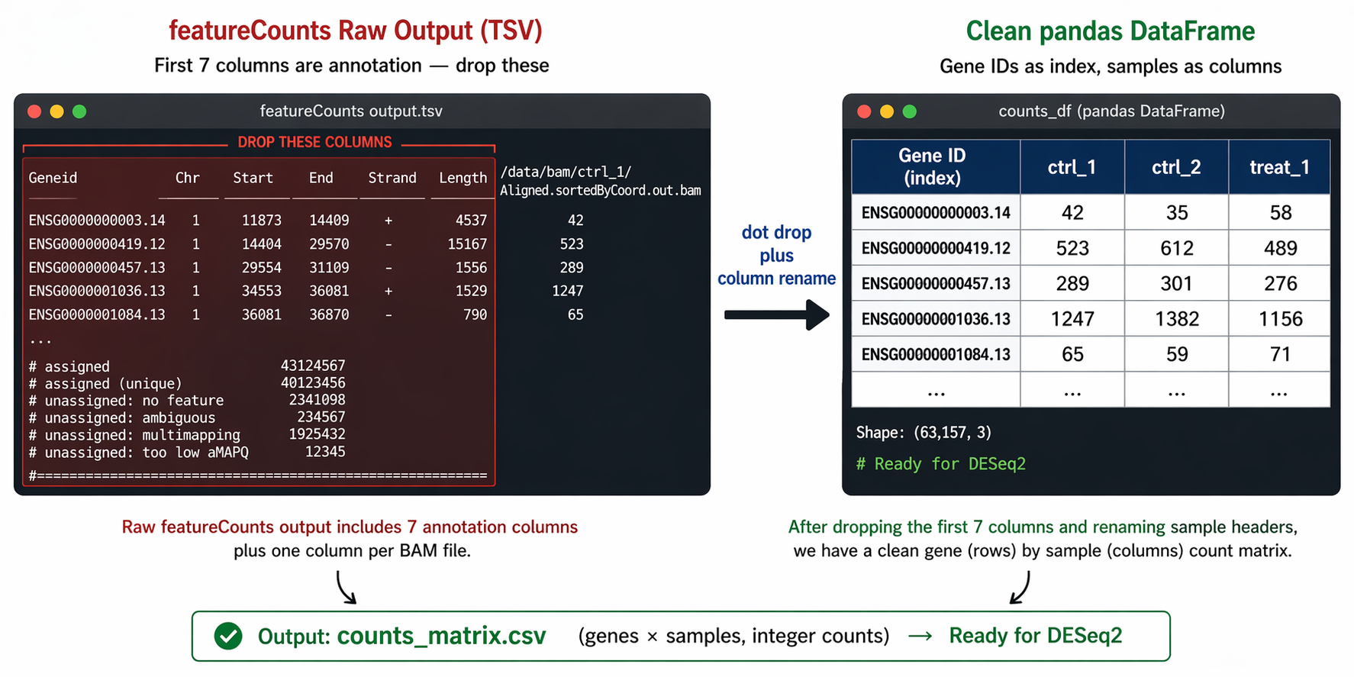Select the '# assigned (unique)' summary line
1354x677 pixels.
[187, 383]
